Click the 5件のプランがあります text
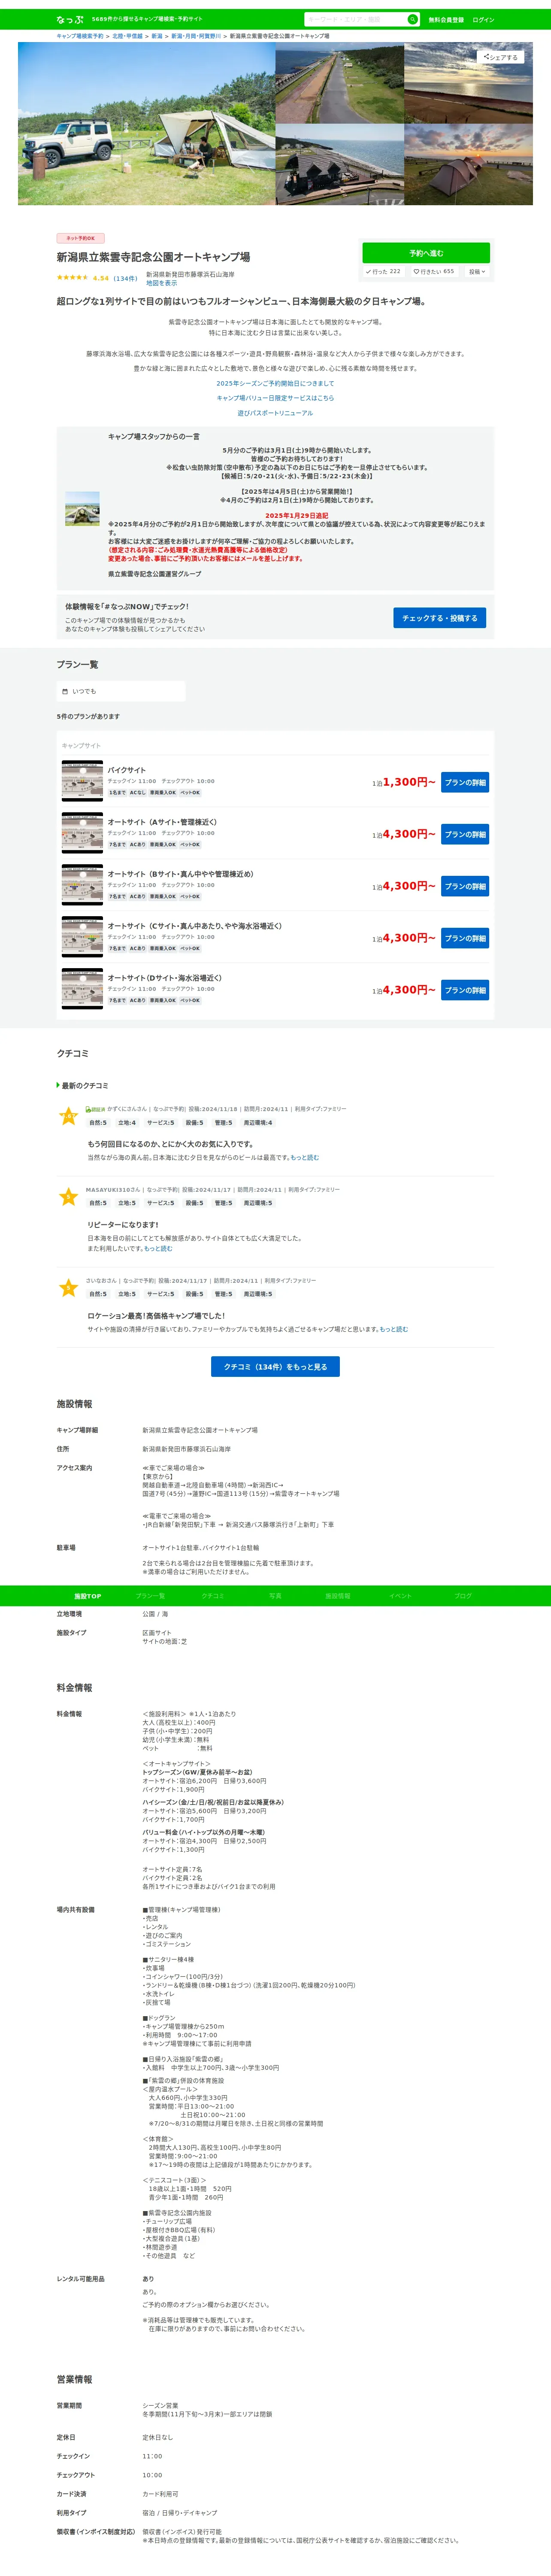This screenshot has height=2576, width=551. [88, 717]
